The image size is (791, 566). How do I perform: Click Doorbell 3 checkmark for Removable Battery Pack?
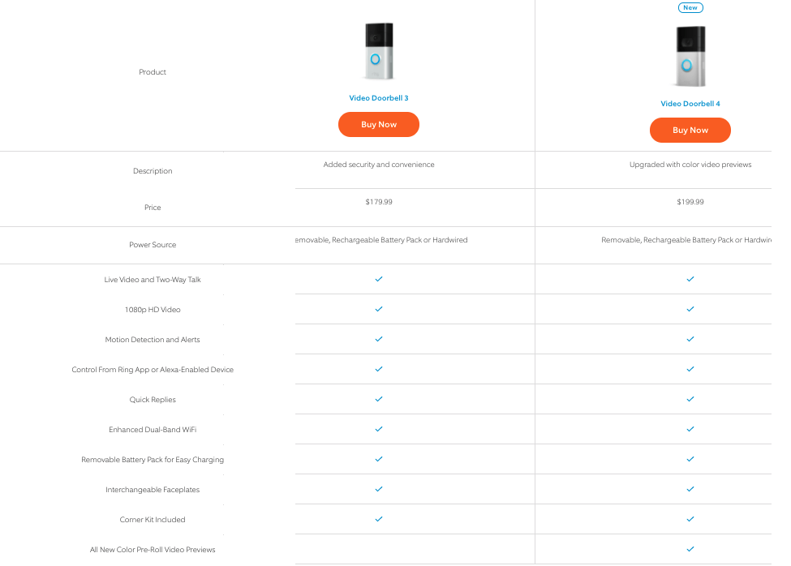coord(379,459)
